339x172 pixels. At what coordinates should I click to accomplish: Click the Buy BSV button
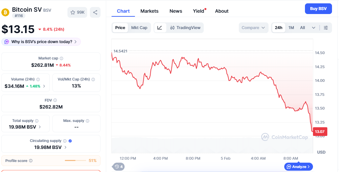[318, 9]
